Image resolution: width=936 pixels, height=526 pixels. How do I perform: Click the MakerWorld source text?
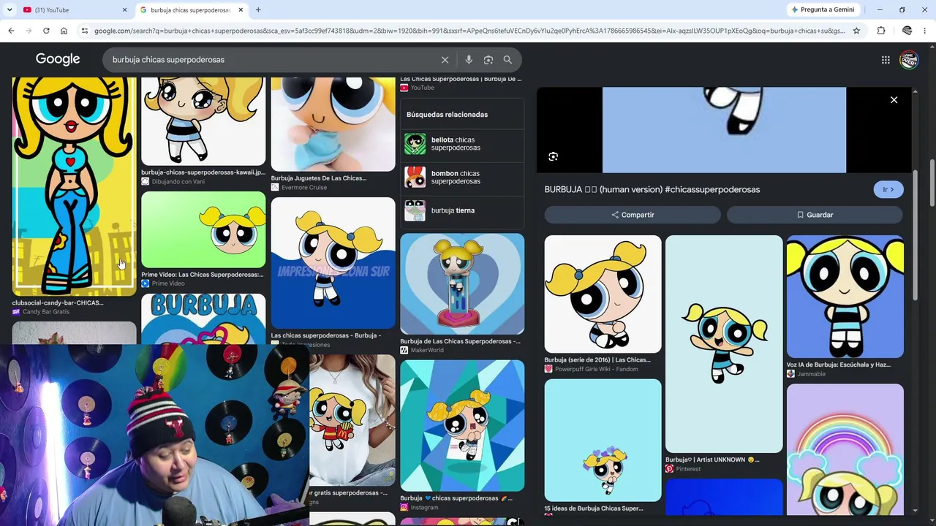point(429,351)
